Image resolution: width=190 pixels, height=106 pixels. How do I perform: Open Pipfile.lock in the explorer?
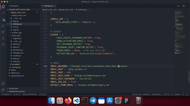click(15, 73)
